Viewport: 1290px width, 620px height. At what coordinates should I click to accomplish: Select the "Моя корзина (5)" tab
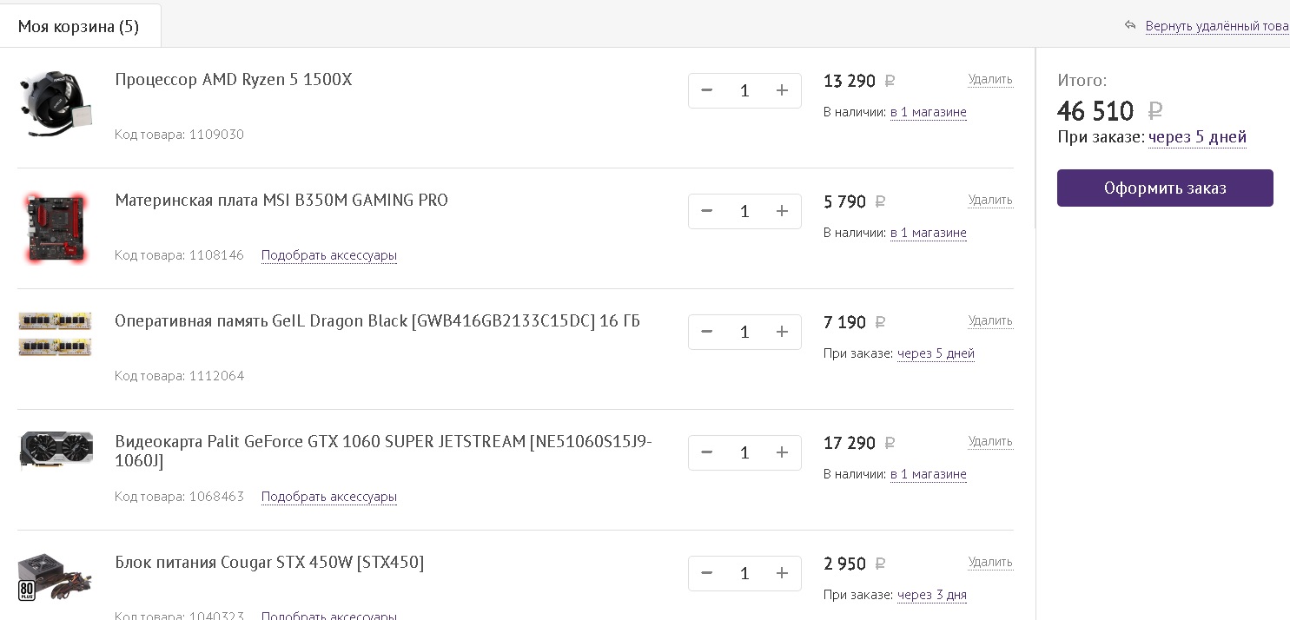[x=78, y=27]
